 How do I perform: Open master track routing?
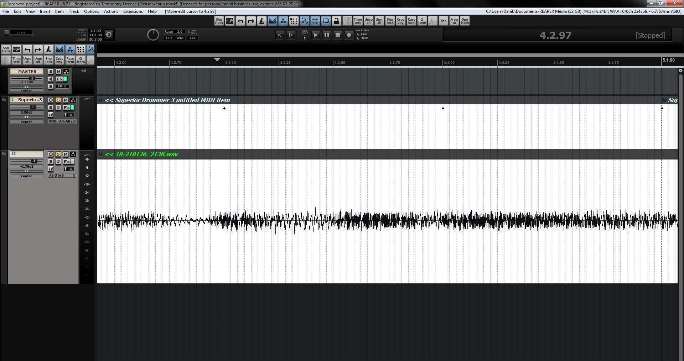[66, 72]
